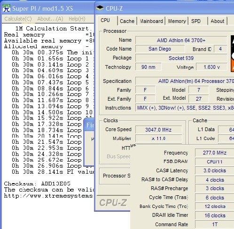The image size is (234, 229).
Task: Click the Code Name field San Diego
Action: [x=160, y=49]
